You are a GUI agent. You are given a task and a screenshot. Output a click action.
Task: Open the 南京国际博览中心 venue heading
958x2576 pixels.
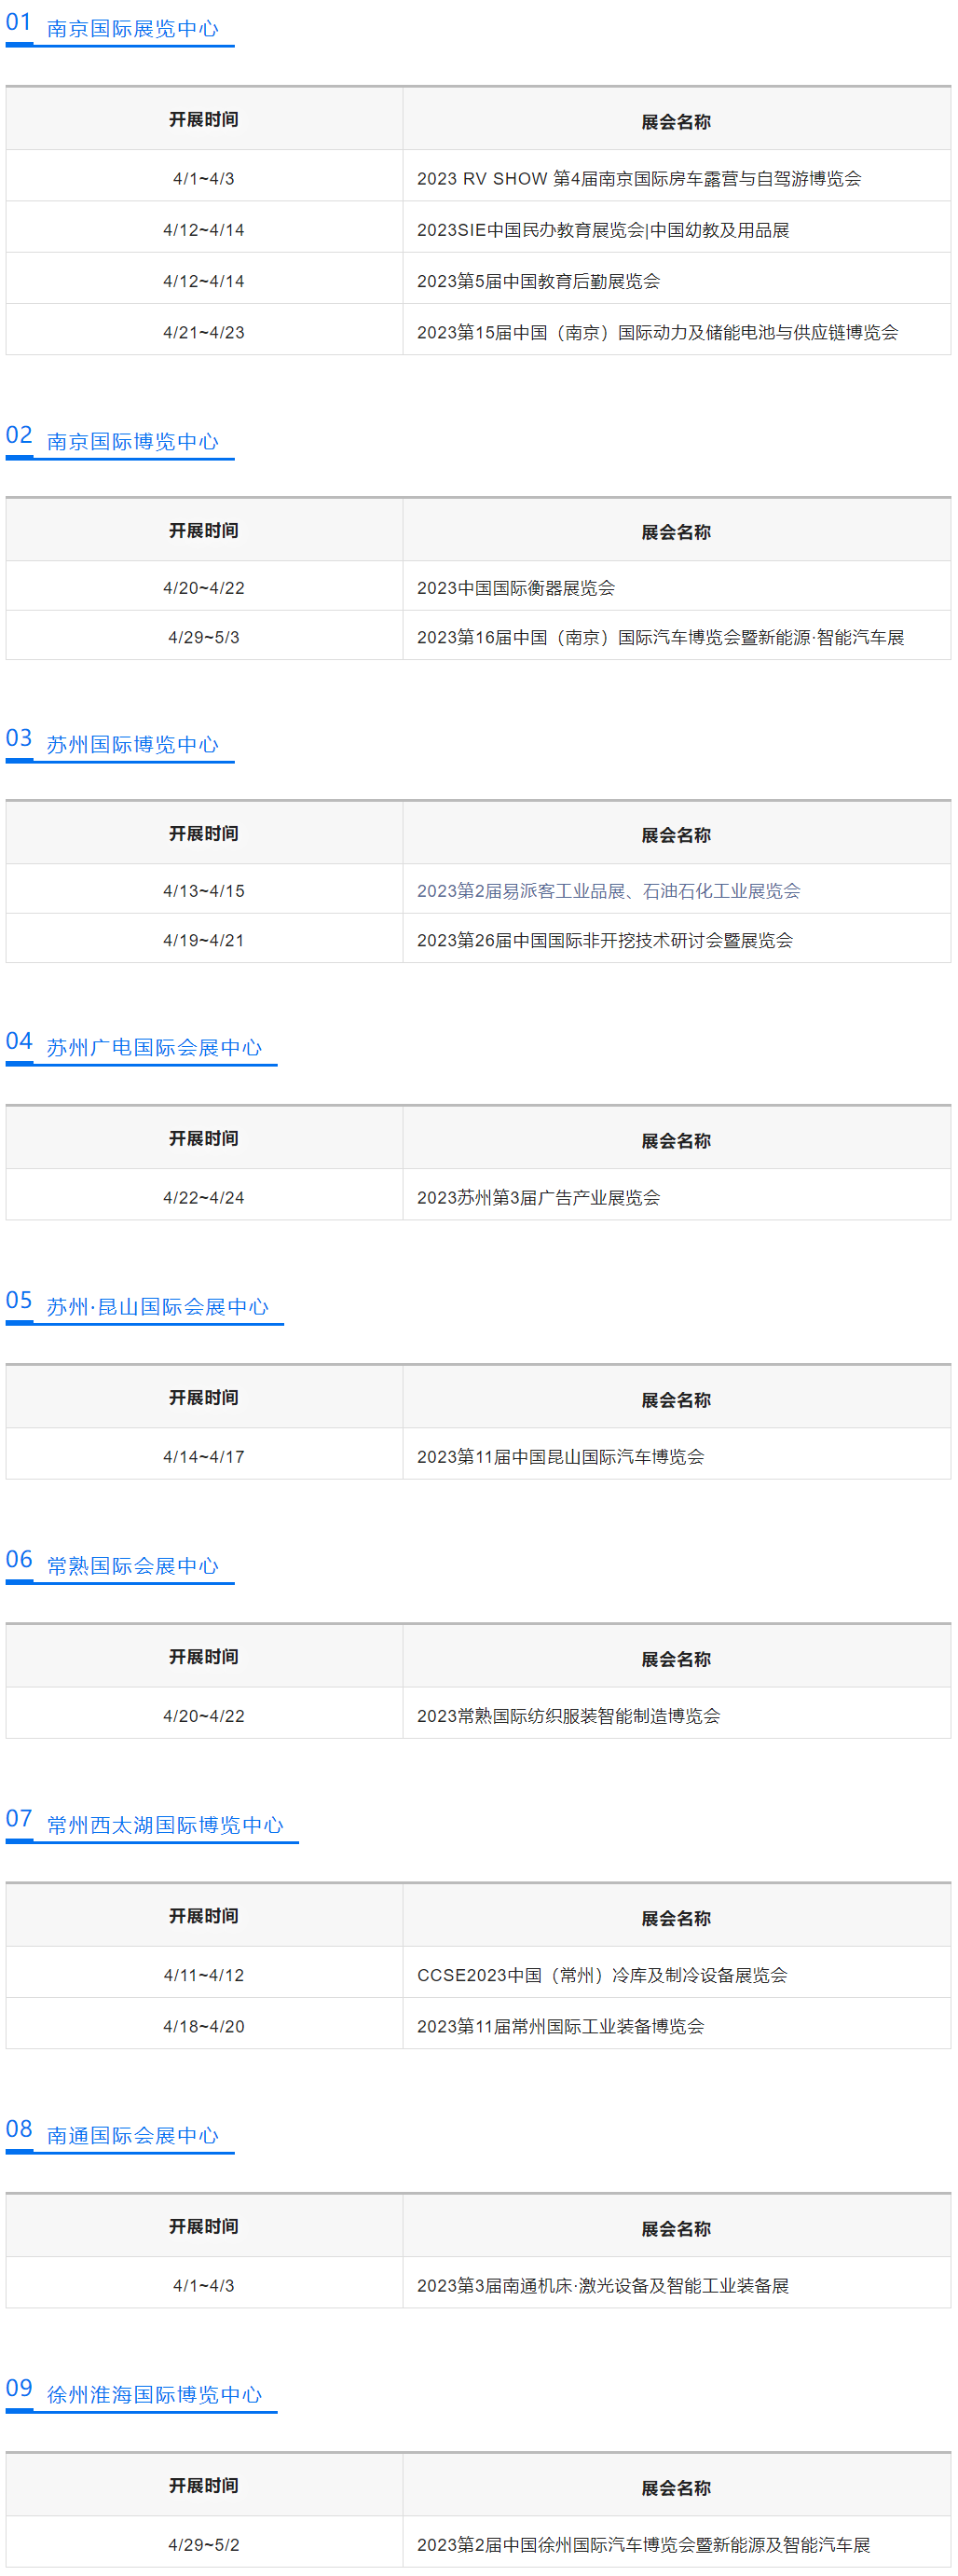tap(132, 441)
